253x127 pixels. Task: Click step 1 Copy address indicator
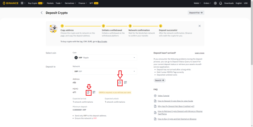[x=62, y=26]
